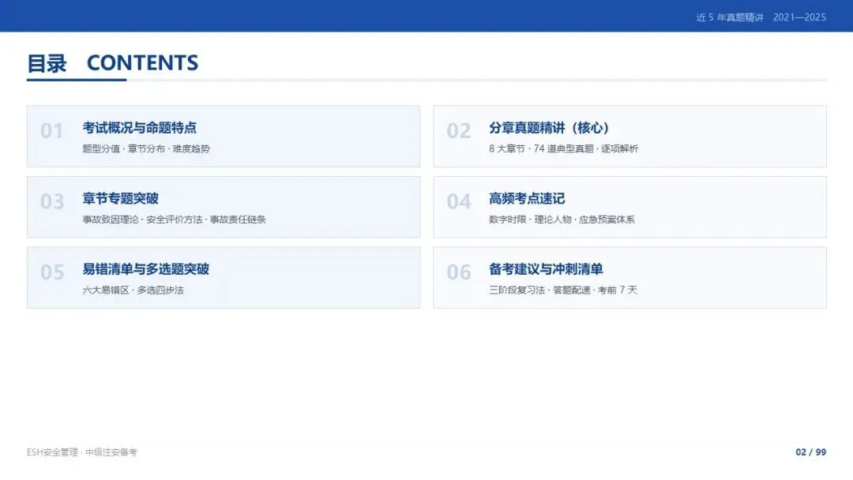Select the 高频考点速记 section title
The height and width of the screenshot is (480, 853).
pyautogui.click(x=527, y=198)
